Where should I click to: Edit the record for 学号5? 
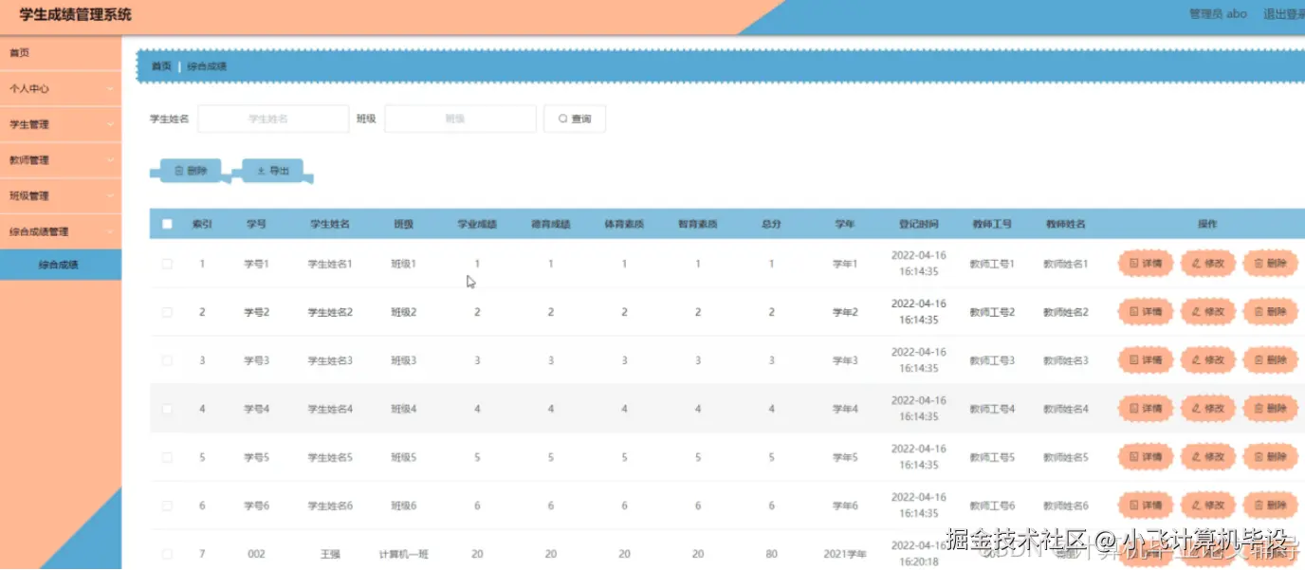tap(1207, 457)
